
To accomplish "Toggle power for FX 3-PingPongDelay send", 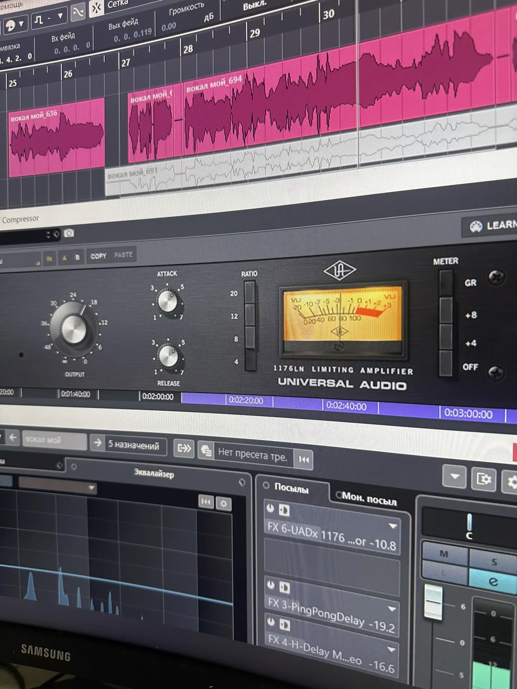I will coord(271,585).
